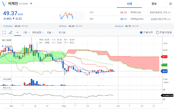Open settings via the gear icon
The height and width of the screenshot is (109, 174).
(x=171, y=4)
